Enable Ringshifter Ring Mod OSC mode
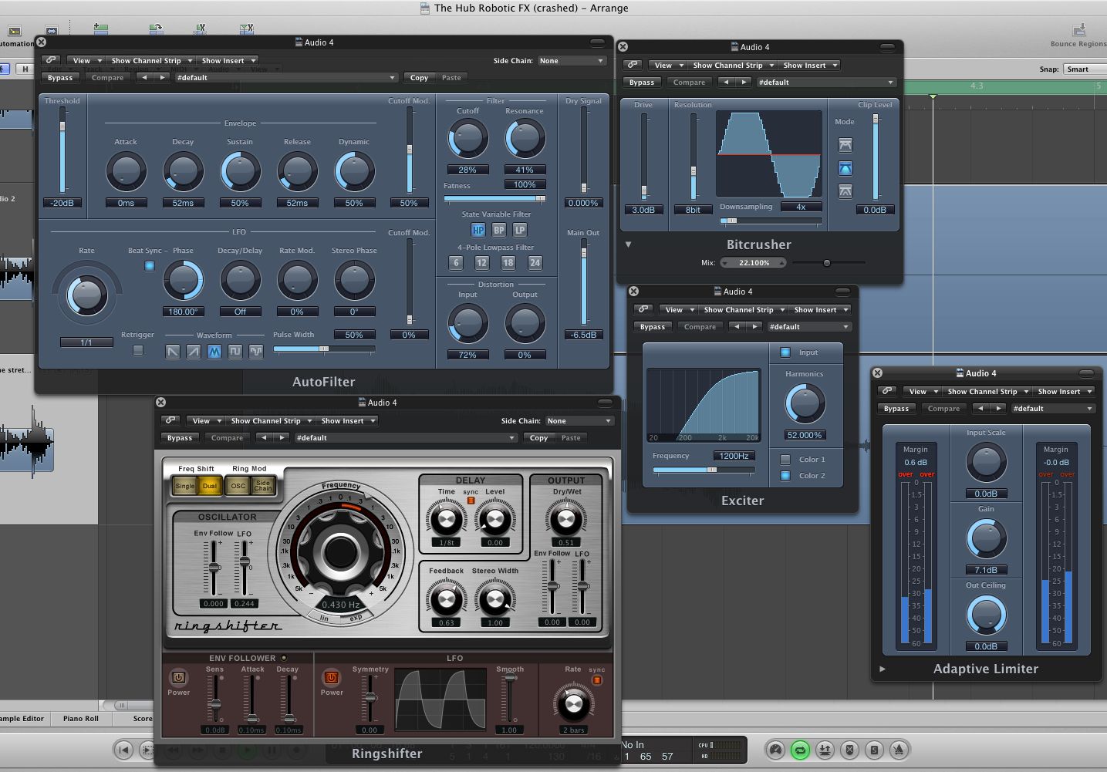The height and width of the screenshot is (772, 1107). click(238, 486)
